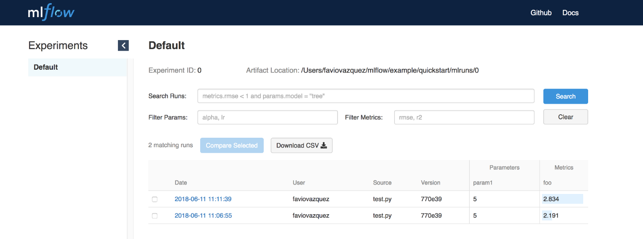This screenshot has width=643, height=239.
Task: Click the foo metric bar showing 2.834
Action: click(x=562, y=199)
